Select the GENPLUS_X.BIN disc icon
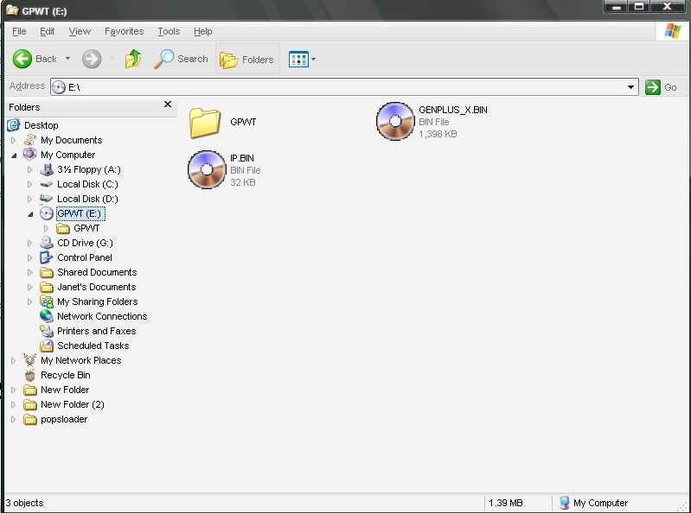Image resolution: width=691 pixels, height=514 pixels. click(395, 121)
